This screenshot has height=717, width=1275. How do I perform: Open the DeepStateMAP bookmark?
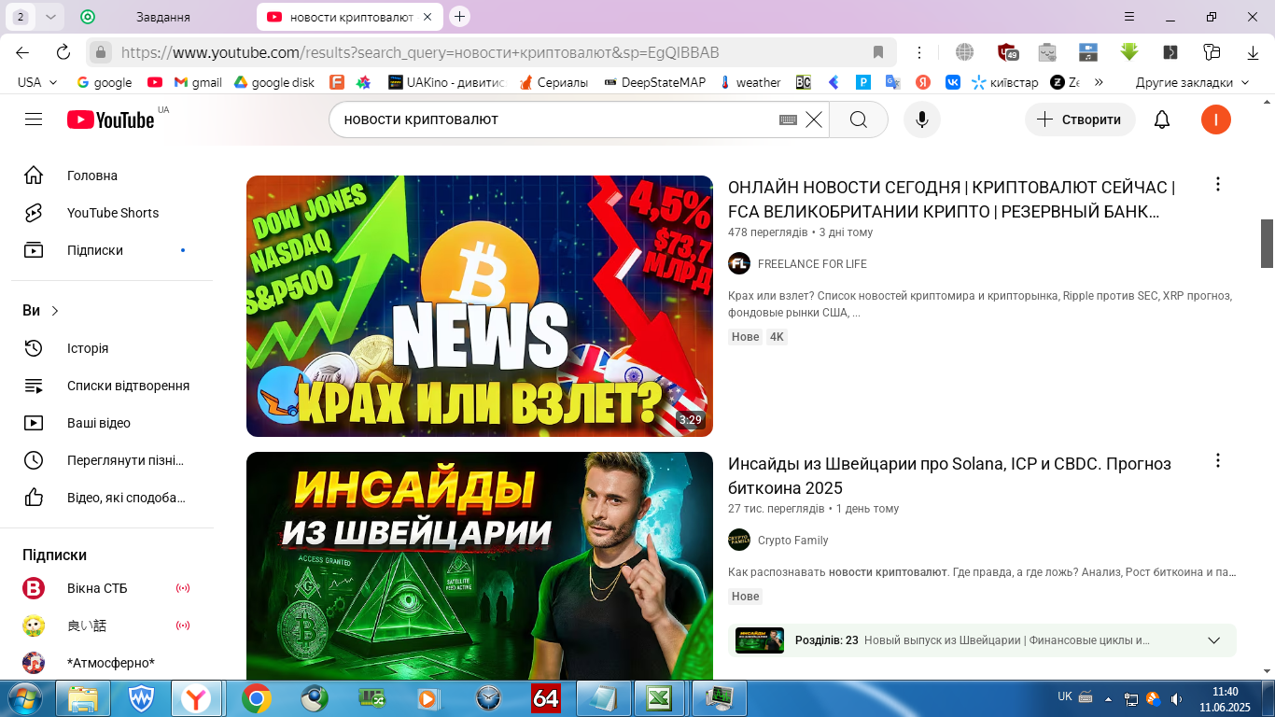coord(654,82)
